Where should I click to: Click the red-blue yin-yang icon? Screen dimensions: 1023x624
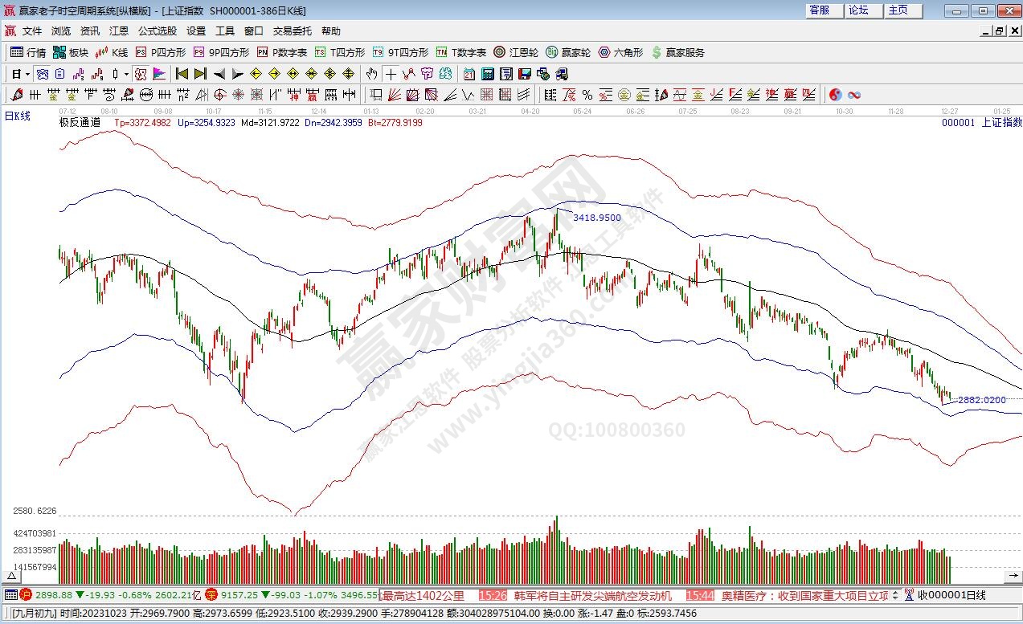(x=835, y=95)
